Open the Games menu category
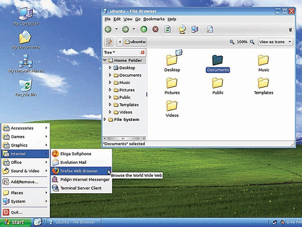The height and width of the screenshot is (227, 302). point(25,137)
